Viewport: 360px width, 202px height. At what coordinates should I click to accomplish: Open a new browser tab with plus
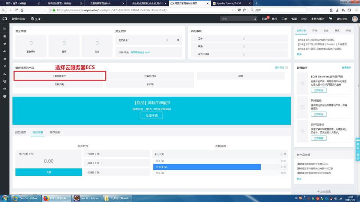tap(256, 3)
